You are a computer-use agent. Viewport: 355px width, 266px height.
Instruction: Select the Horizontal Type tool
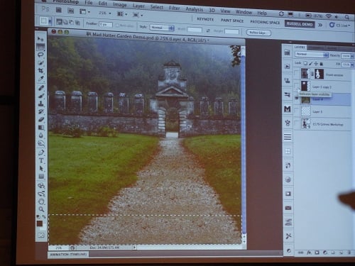pyautogui.click(x=41, y=160)
